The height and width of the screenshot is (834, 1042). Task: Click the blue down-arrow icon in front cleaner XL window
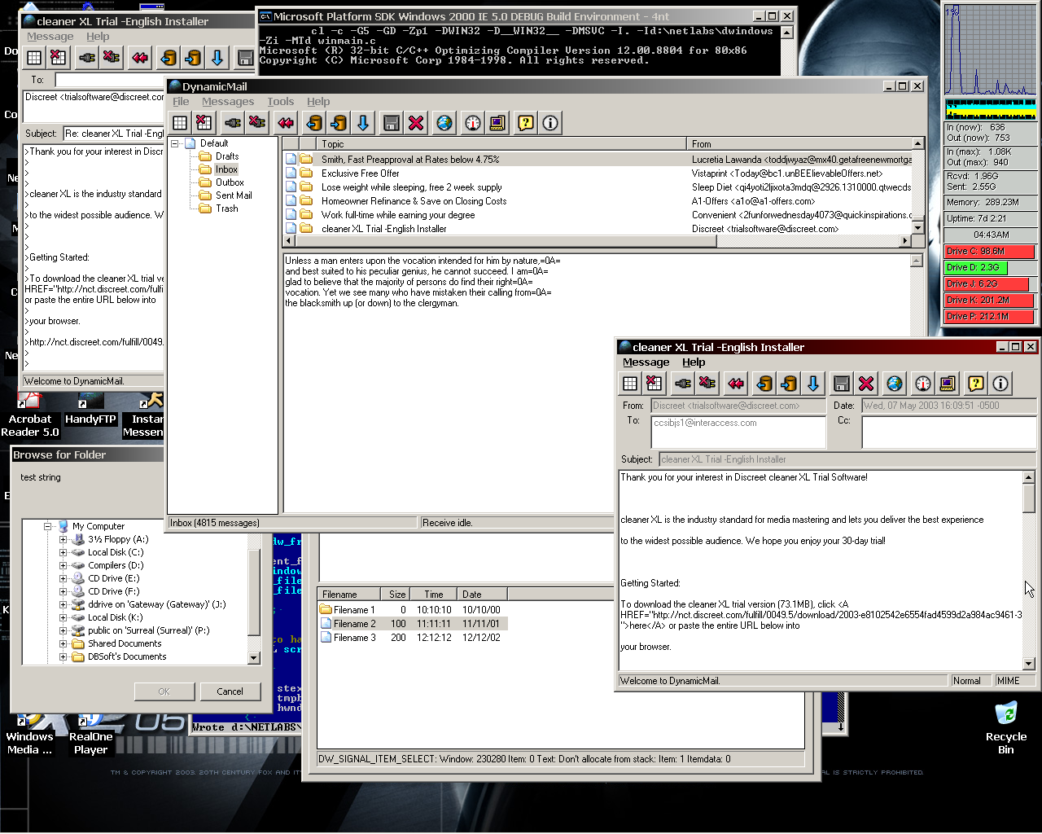[813, 384]
